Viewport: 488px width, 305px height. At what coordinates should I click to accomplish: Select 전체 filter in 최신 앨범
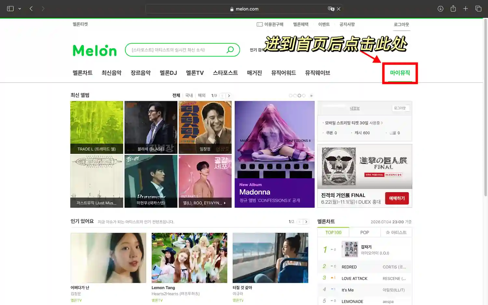[x=176, y=95]
